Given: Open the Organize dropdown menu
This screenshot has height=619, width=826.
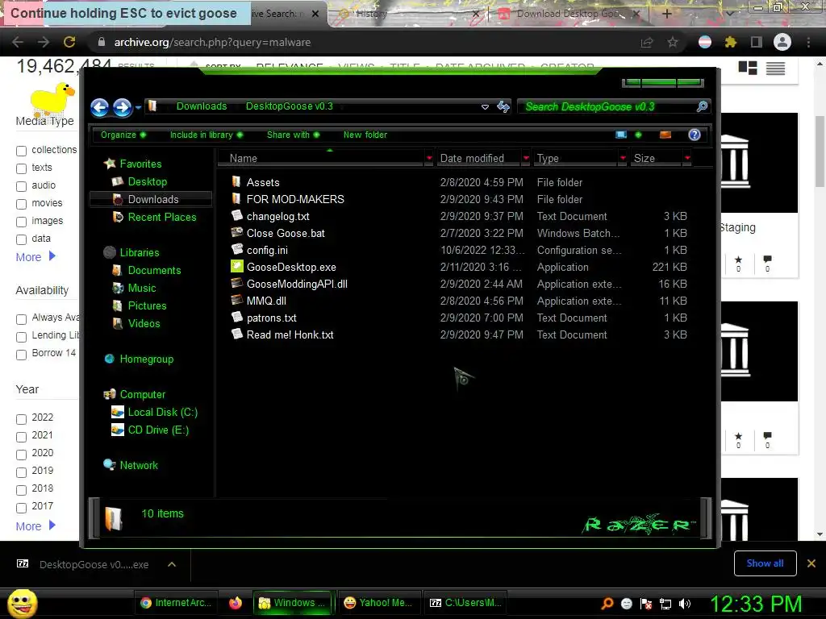Looking at the screenshot, I should pos(123,135).
